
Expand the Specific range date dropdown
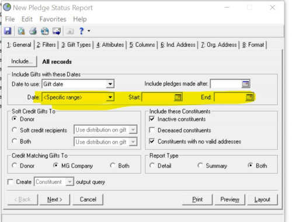tap(110, 97)
